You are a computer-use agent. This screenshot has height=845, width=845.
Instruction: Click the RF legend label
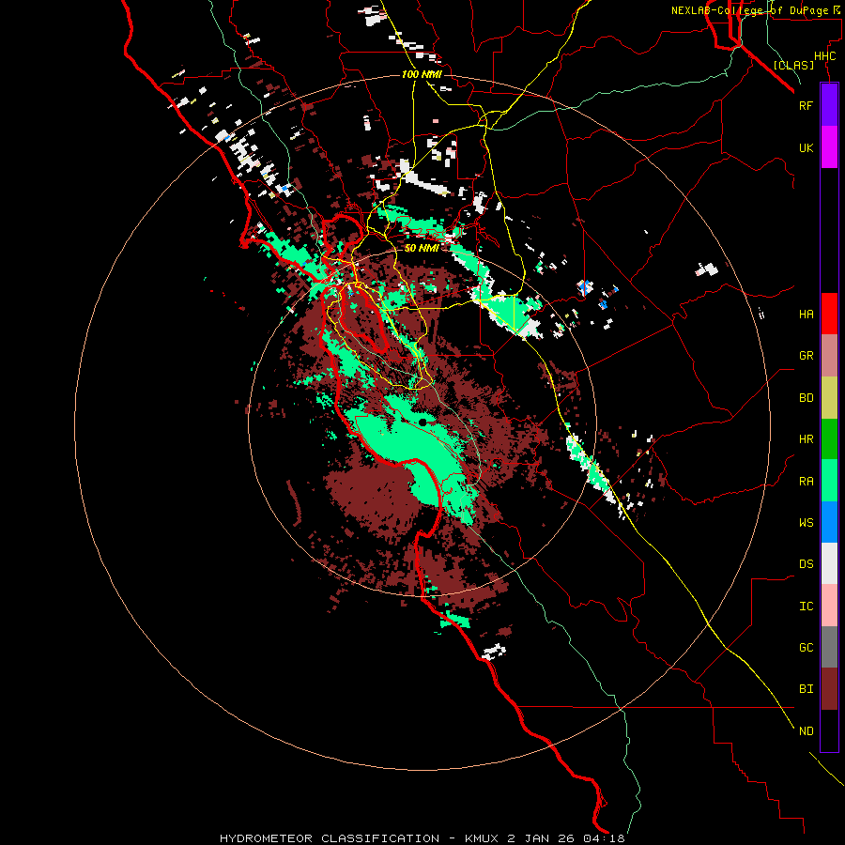(x=806, y=105)
